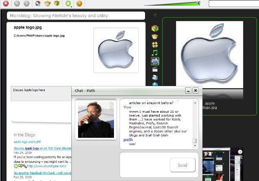The width and height of the screenshot is (259, 181).
Task: Focus the search box at top right
Action: [234, 3]
